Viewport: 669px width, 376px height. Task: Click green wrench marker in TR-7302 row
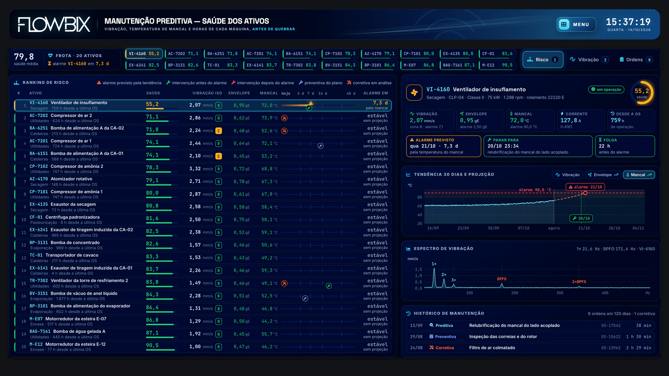[x=329, y=286]
